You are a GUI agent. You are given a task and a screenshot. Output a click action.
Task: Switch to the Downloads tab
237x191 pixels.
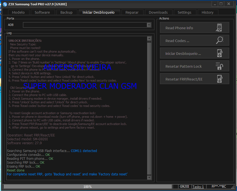158,13
